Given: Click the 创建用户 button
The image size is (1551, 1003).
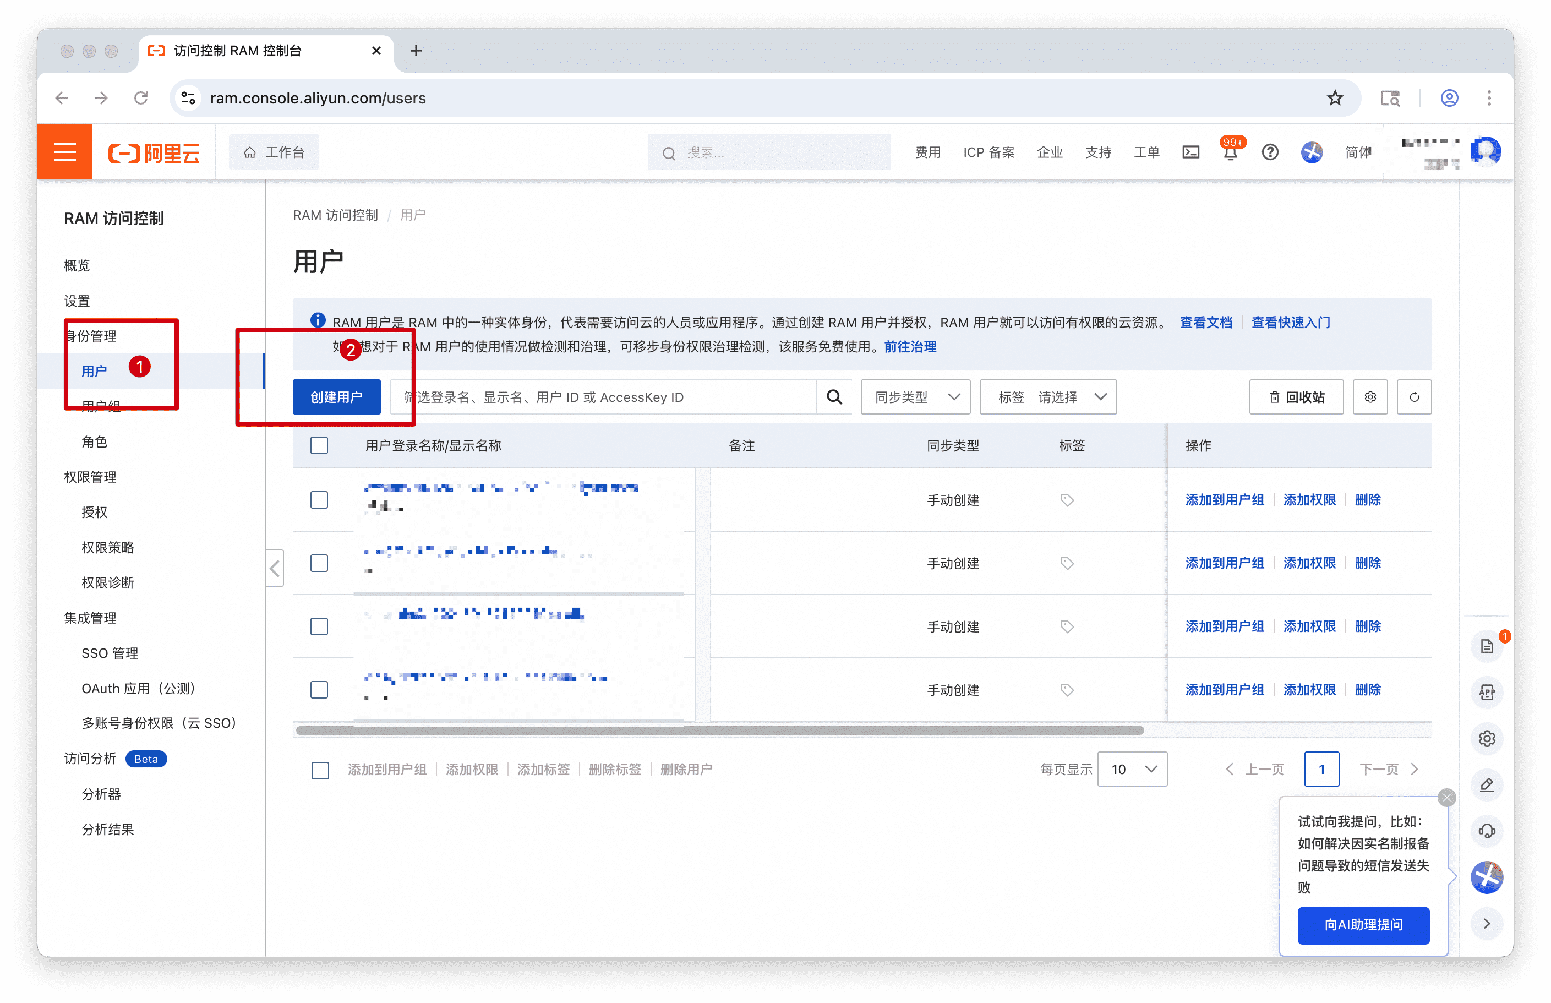Looking at the screenshot, I should (336, 397).
